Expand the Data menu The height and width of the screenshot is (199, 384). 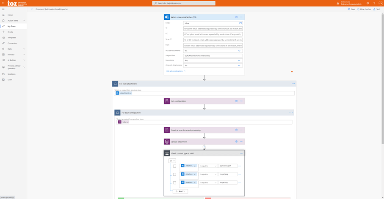click(24, 49)
